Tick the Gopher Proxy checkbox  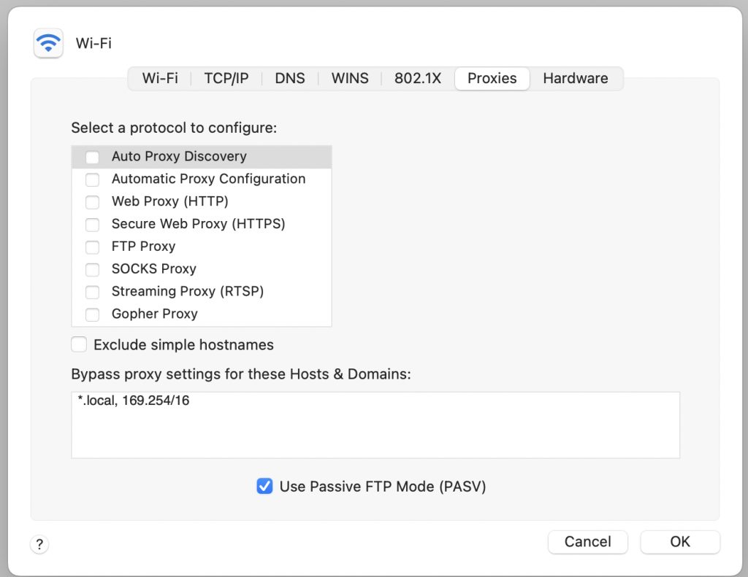tap(93, 314)
